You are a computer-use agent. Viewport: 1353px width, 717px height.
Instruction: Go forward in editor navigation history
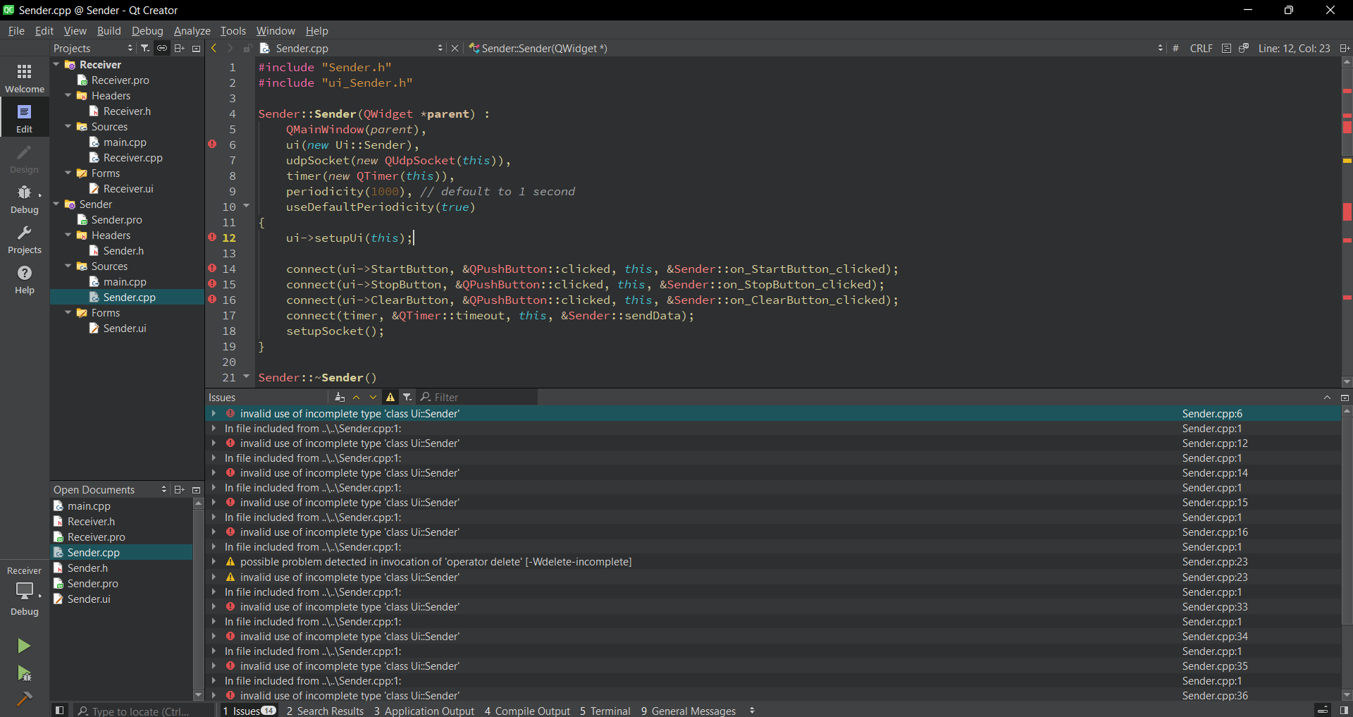(x=230, y=48)
